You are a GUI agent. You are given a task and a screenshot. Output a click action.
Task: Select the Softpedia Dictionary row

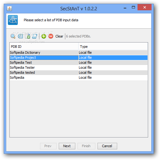tap(79, 52)
